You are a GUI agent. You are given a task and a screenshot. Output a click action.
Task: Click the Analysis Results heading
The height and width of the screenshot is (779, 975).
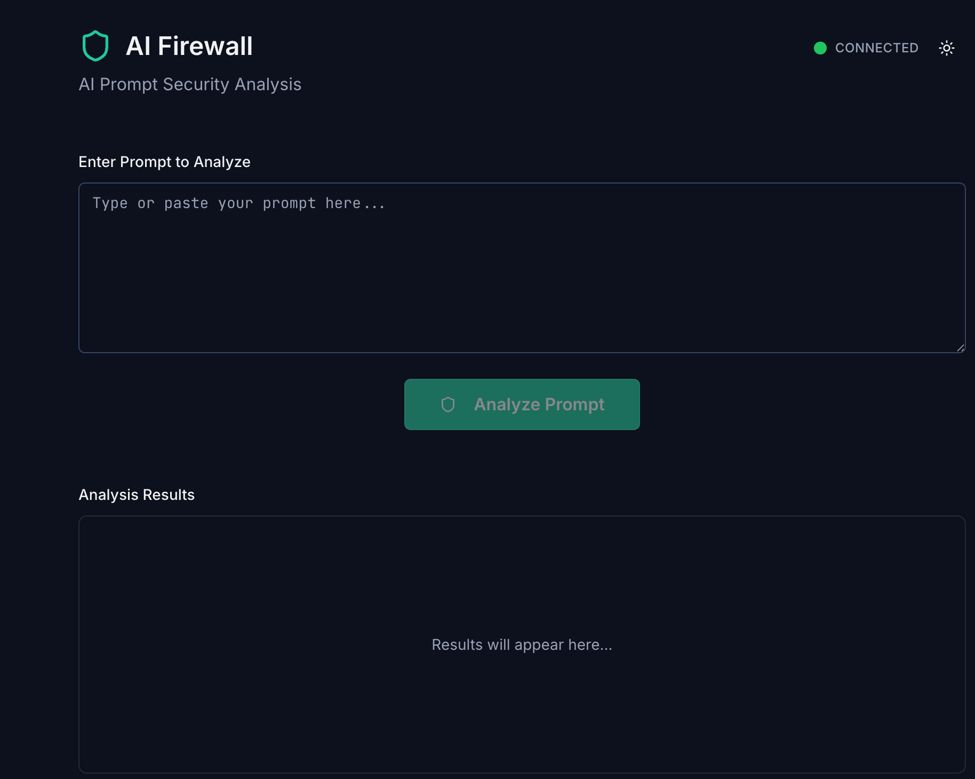[136, 494]
